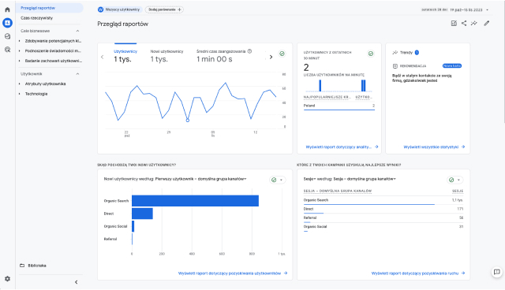Image resolution: width=505 pixels, height=290 pixels.
Task: Select the Użytkownicy metric tab
Action: (125, 56)
